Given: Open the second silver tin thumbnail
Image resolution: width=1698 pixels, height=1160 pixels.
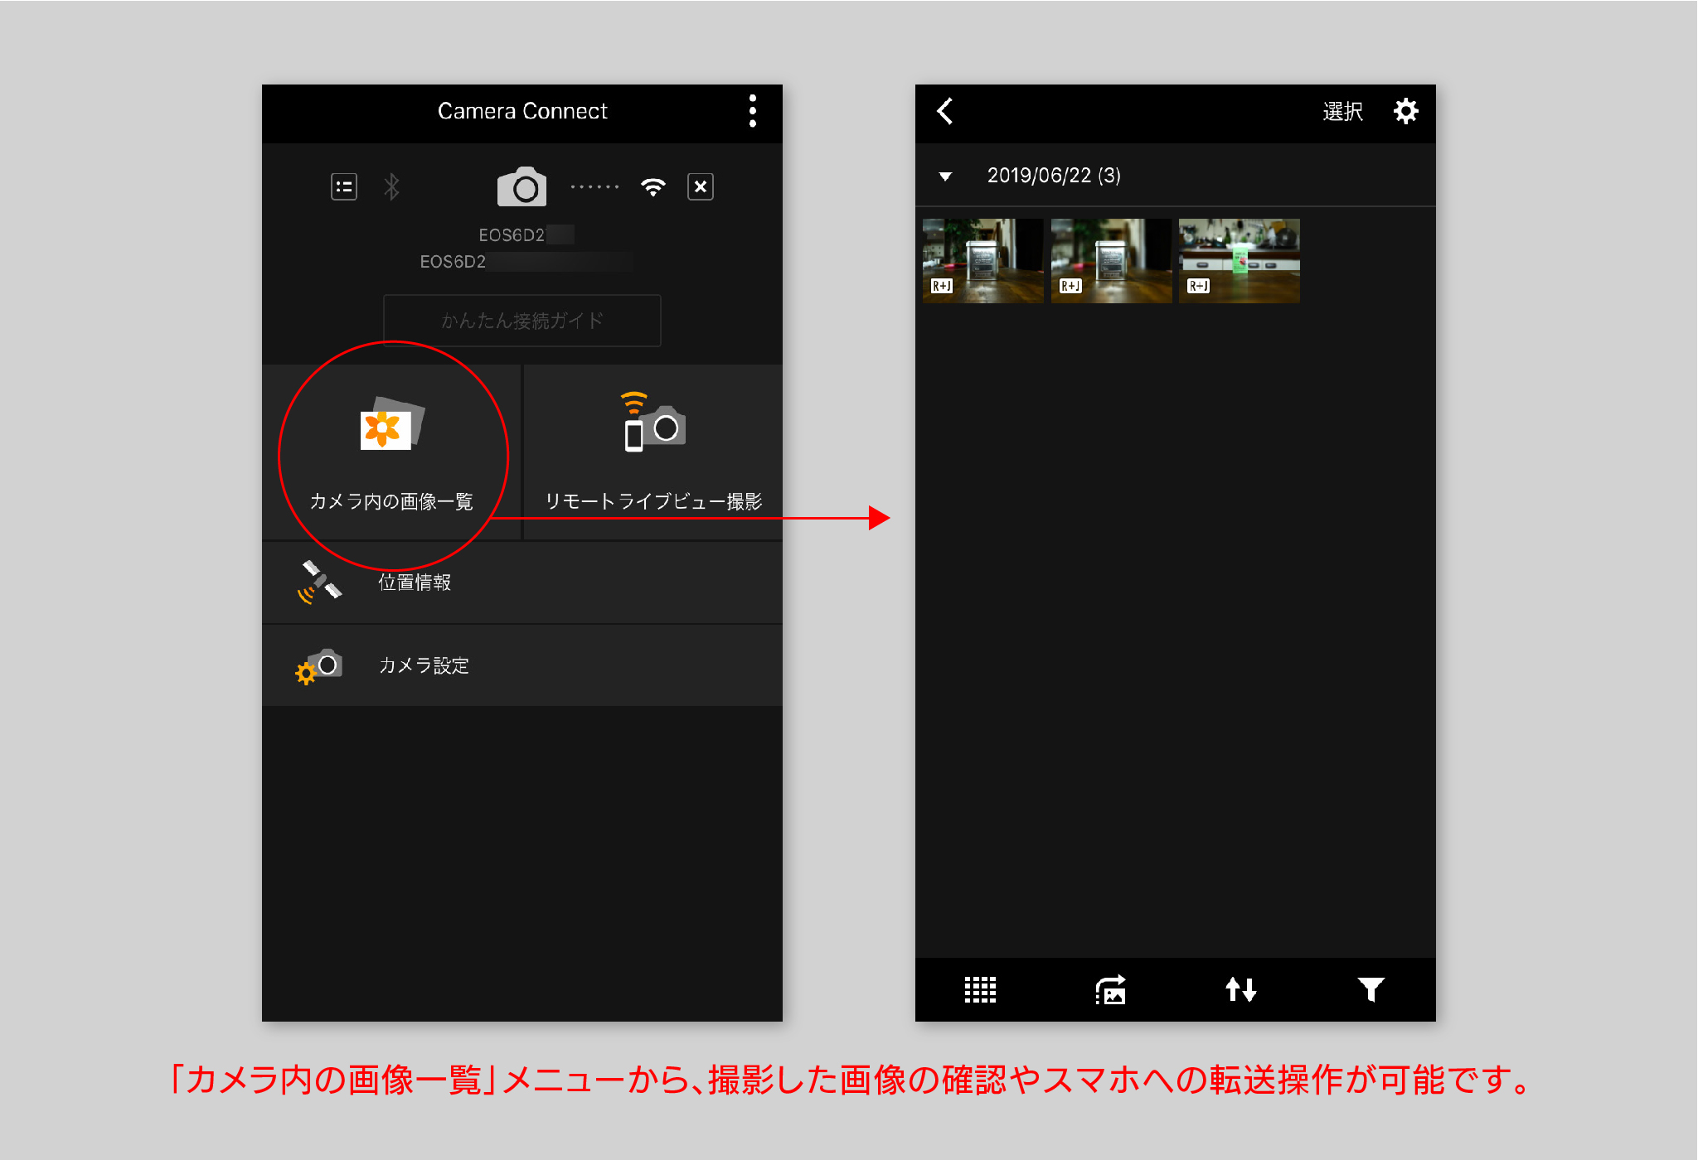Looking at the screenshot, I should tap(1111, 261).
